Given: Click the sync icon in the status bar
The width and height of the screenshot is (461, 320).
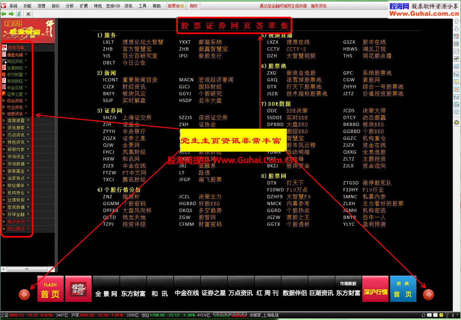Looking at the screenshot, I should [x=424, y=315].
